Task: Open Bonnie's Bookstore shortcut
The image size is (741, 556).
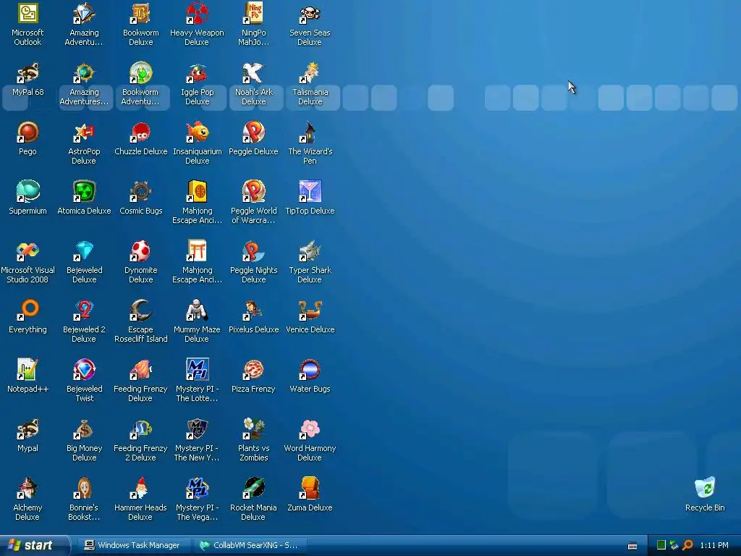Action: [x=84, y=489]
